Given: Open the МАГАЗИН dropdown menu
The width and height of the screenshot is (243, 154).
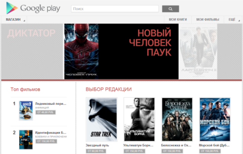Looking at the screenshot, I should coord(14,20).
